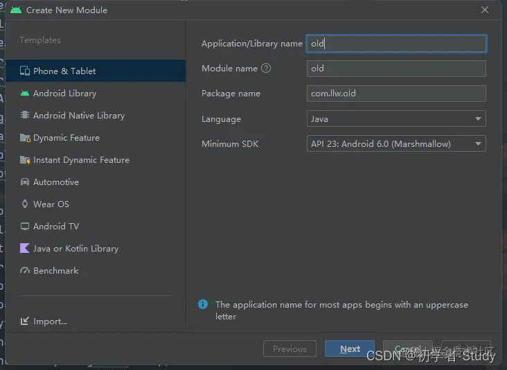The height and width of the screenshot is (370, 507).
Task: Click the Phone & Tablet device icon
Action: coord(25,71)
